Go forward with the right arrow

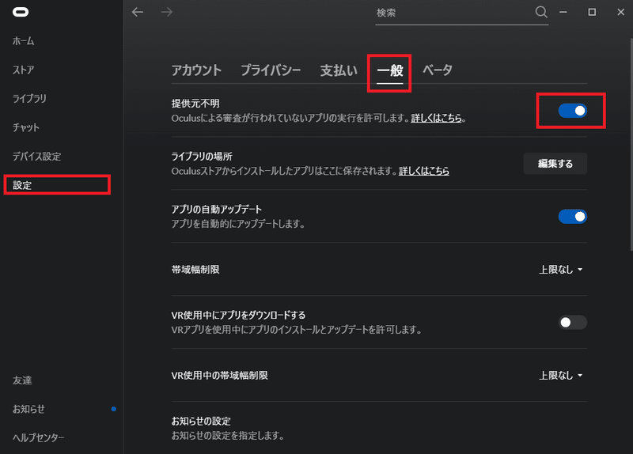(x=167, y=12)
